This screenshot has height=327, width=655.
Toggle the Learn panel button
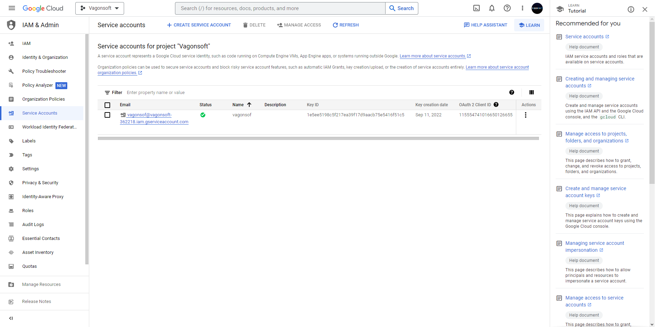click(529, 25)
